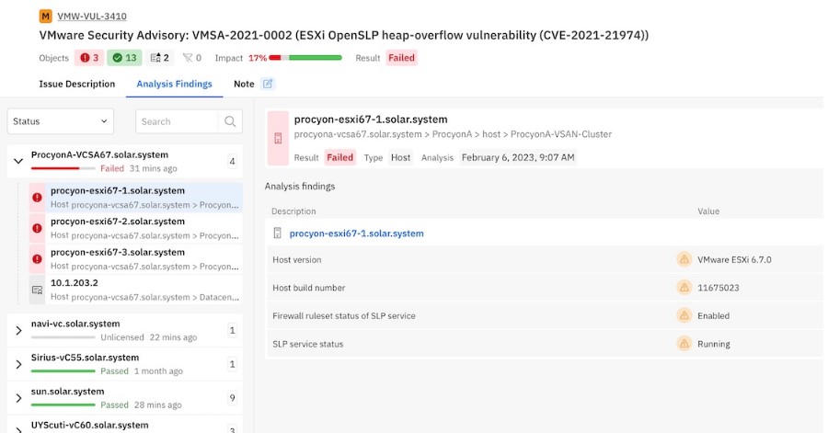828x433 pixels.
Task: Click the Passed status of Sirius-vC55.solar.system
Action: [115, 370]
